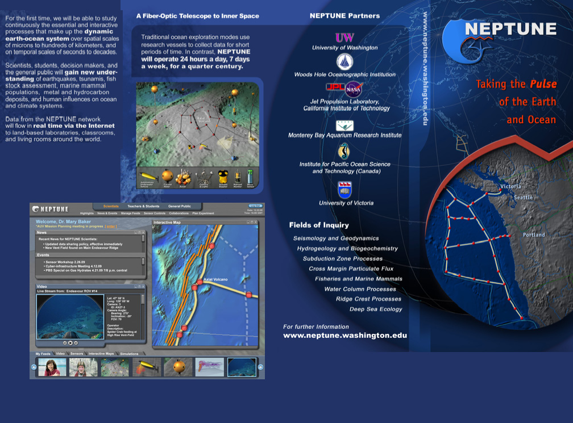
Task: Select the Current Meter sphere icon
Action: tap(167, 177)
